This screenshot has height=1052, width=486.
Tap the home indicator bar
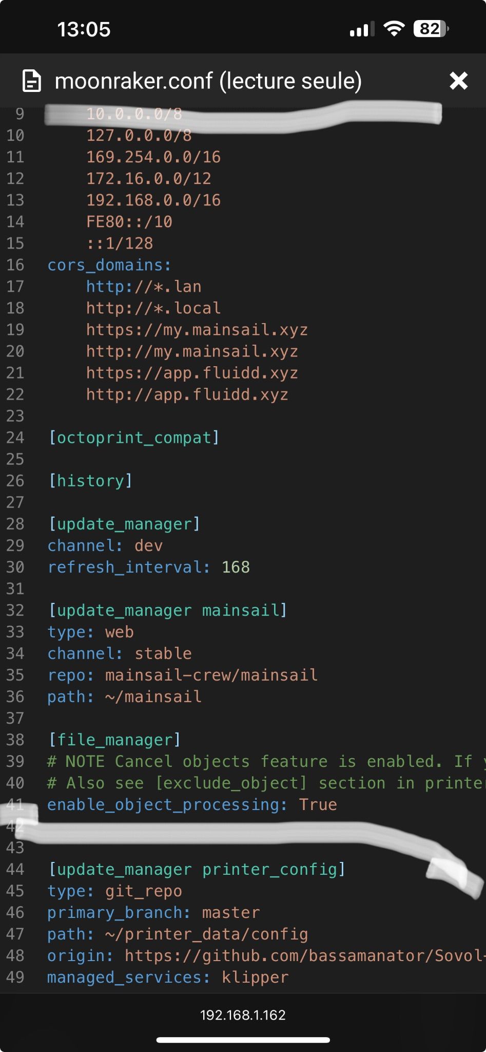[x=243, y=1040]
